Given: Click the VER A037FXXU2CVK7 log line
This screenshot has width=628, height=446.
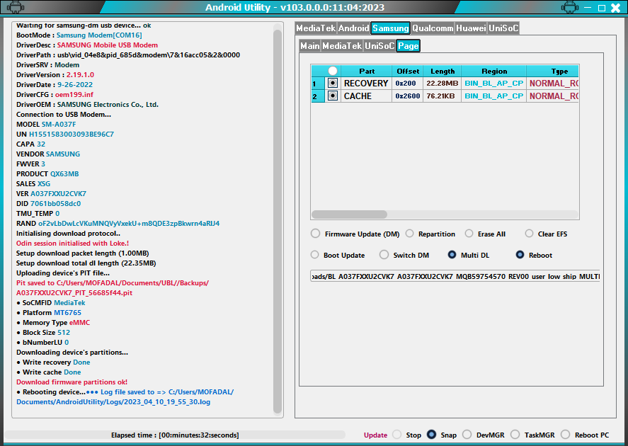Looking at the screenshot, I should pyautogui.click(x=51, y=193).
